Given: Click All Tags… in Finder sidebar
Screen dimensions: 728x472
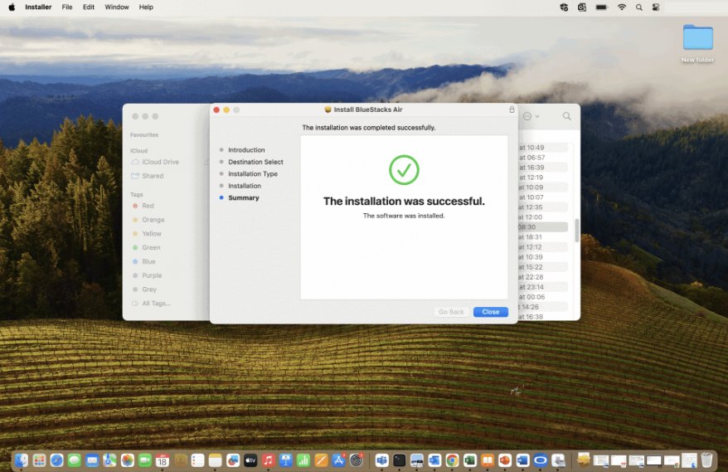Looking at the screenshot, I should 156,304.
